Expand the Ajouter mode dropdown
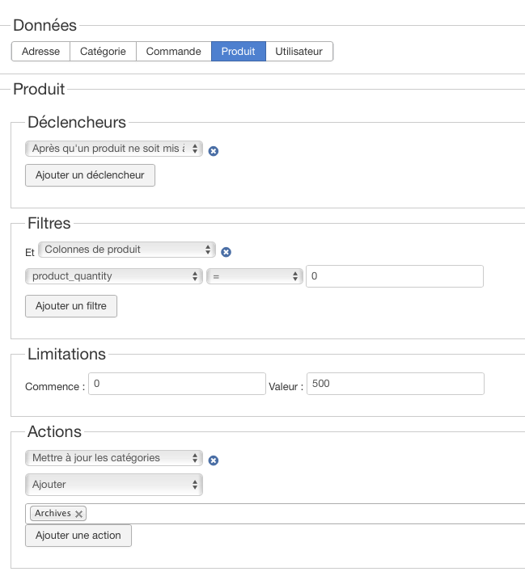 (113, 485)
